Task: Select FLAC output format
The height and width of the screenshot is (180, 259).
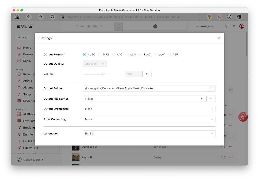Action: pos(141,55)
